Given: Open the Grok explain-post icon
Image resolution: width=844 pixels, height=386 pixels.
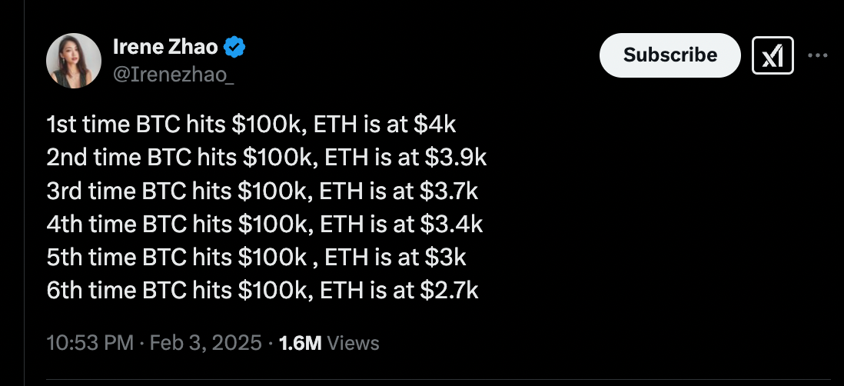Looking at the screenshot, I should (772, 55).
